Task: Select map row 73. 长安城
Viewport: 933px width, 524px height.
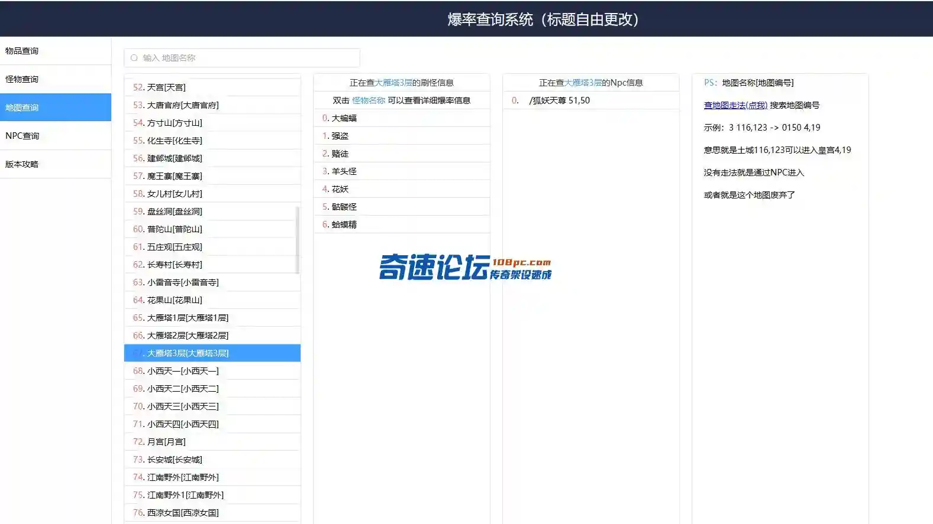Action: tap(212, 460)
